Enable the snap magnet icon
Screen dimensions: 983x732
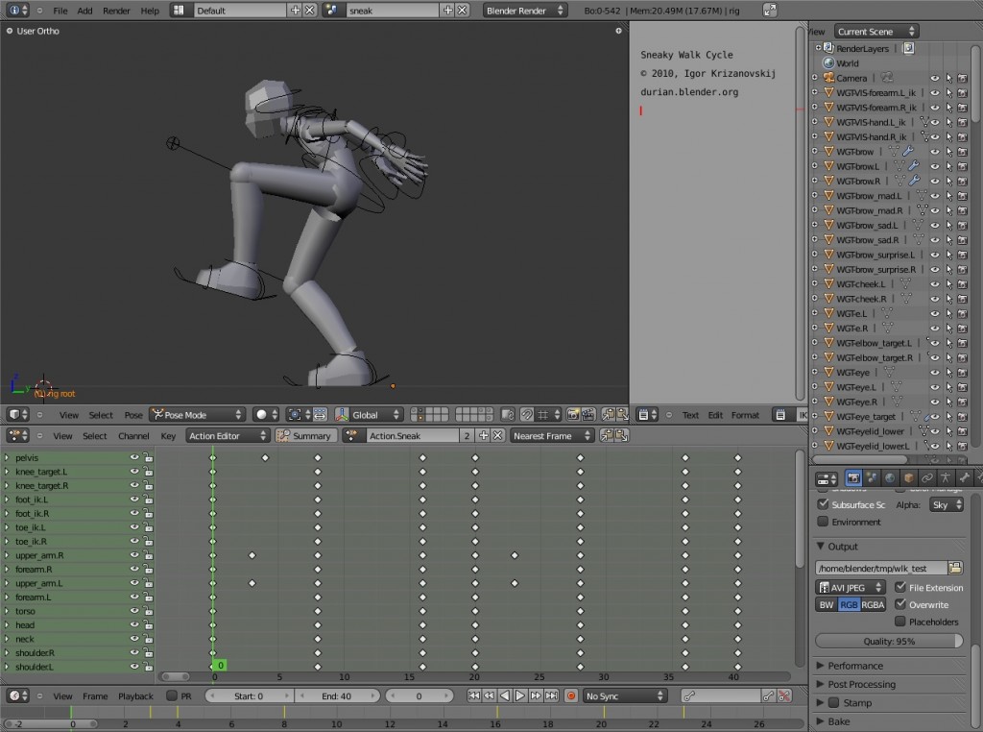[528, 415]
